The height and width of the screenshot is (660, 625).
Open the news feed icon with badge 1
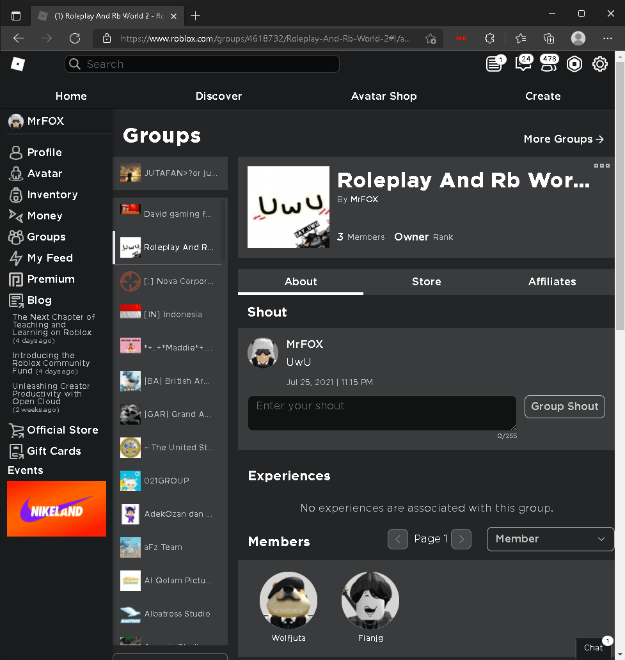tap(494, 64)
